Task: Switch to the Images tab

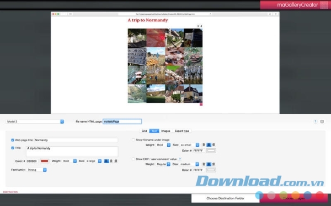Action: tap(165, 131)
